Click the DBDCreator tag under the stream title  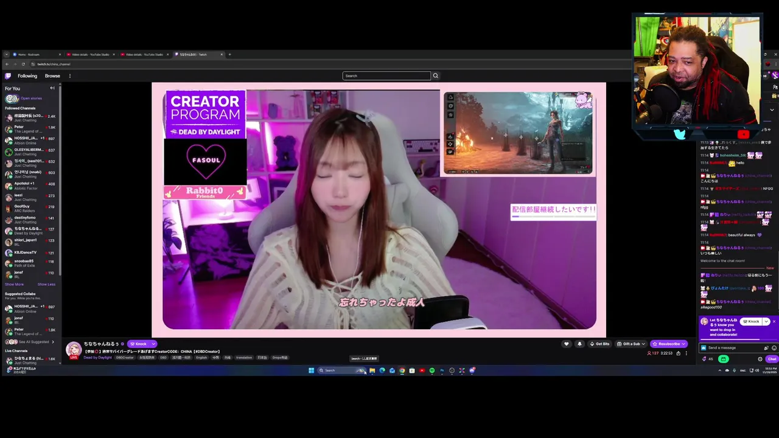tap(125, 358)
